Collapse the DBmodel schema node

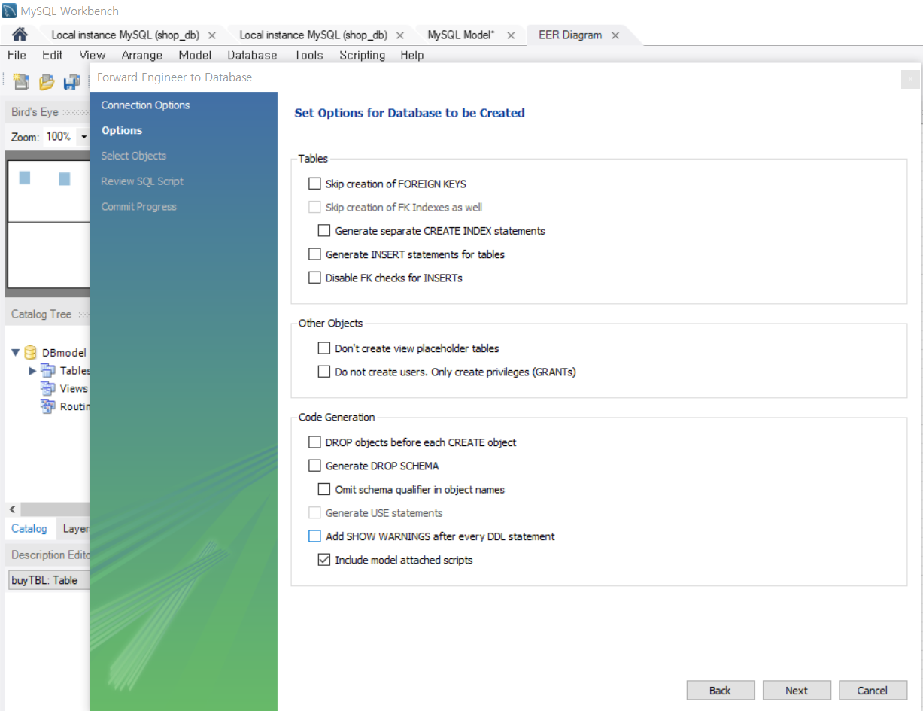coord(16,352)
